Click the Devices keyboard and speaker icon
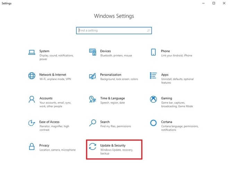The width and height of the screenshot is (228, 173). click(92, 52)
